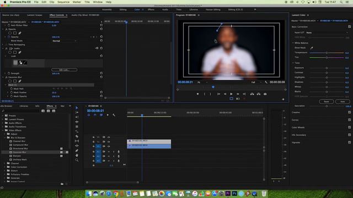353x198 pixels.
Task: Click the White Balance eyedropper
Action: point(312,48)
